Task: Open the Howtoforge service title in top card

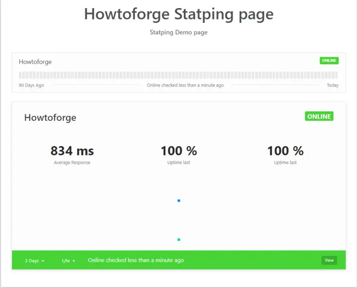Action: pyautogui.click(x=35, y=62)
